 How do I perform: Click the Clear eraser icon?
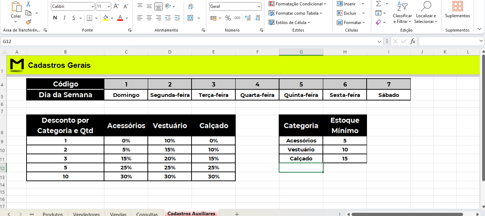pos(378,22)
